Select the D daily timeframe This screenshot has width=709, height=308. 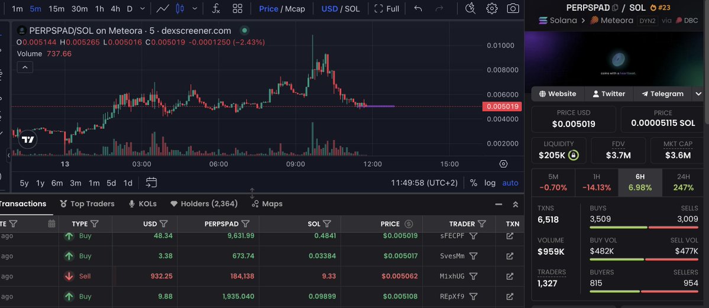point(130,9)
